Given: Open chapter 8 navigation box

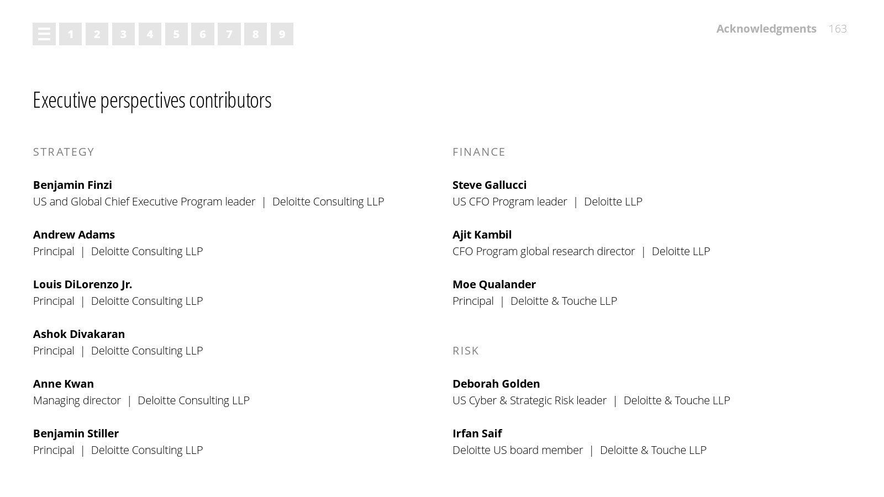Looking at the screenshot, I should tap(255, 34).
